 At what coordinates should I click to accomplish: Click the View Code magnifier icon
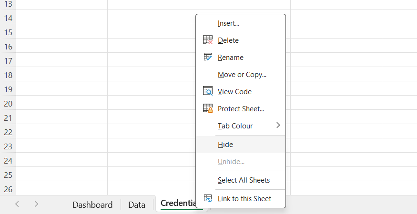tap(208, 91)
